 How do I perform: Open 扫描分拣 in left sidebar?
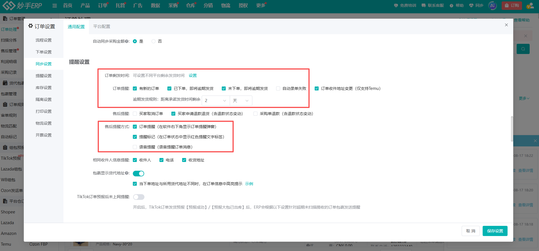[9, 40]
